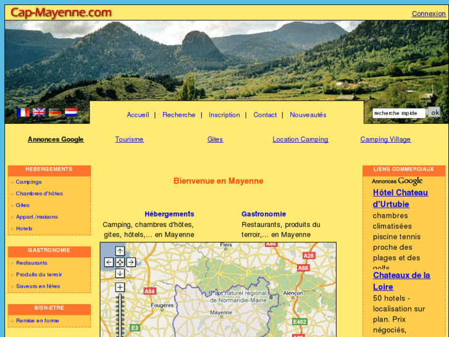Image resolution: width=449 pixels, height=337 pixels.
Task: Follow the Camping Village ad link
Action: click(x=385, y=139)
